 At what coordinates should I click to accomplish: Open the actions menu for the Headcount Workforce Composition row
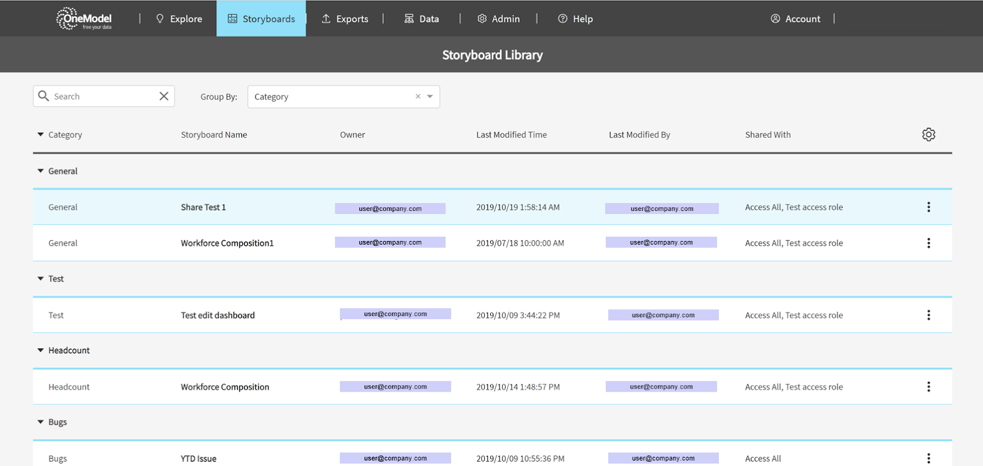pyautogui.click(x=928, y=387)
